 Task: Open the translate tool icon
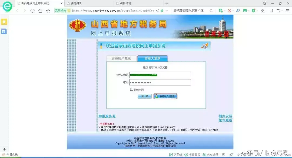point(221,10)
